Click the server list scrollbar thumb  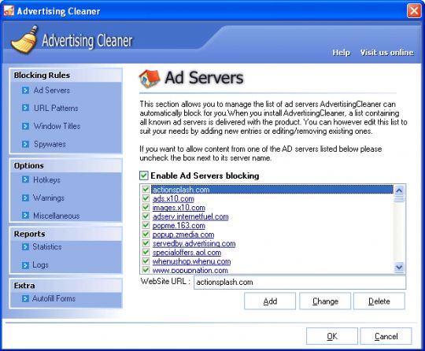coord(399,199)
